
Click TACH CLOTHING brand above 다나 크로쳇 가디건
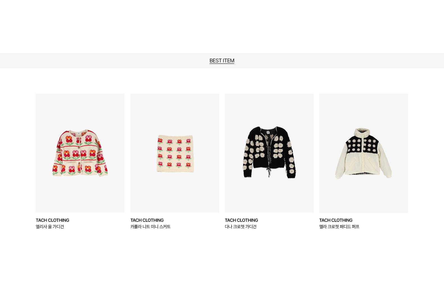(x=241, y=220)
